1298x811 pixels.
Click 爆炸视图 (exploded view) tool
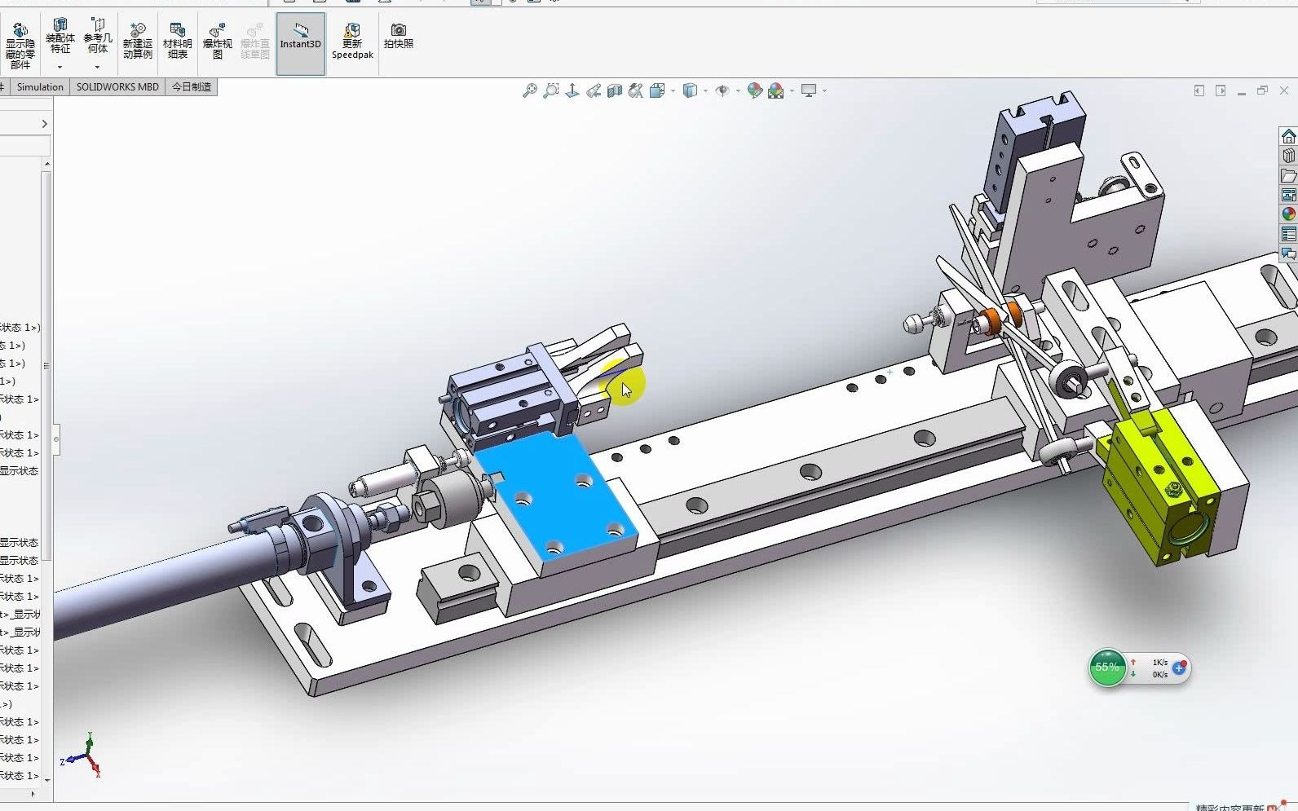(x=217, y=42)
